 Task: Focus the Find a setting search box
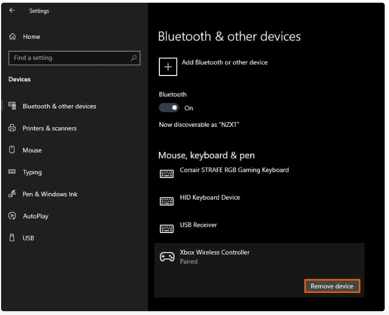tap(75, 58)
